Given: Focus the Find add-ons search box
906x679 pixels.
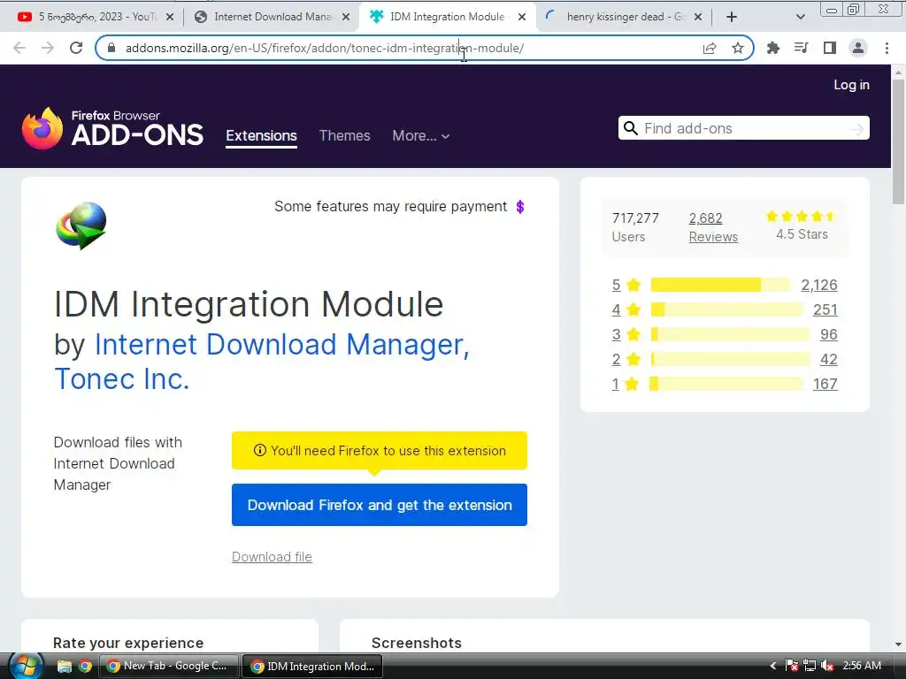Looking at the screenshot, I should coord(745,128).
